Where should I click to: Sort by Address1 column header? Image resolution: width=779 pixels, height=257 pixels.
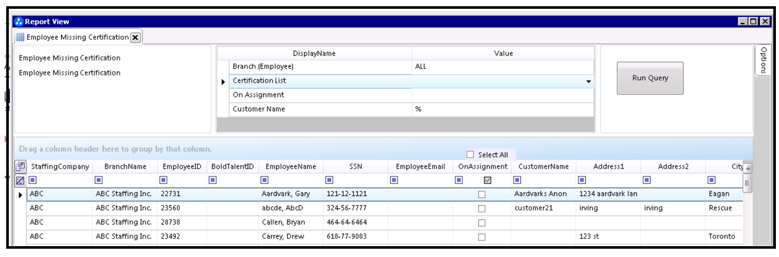coord(608,167)
